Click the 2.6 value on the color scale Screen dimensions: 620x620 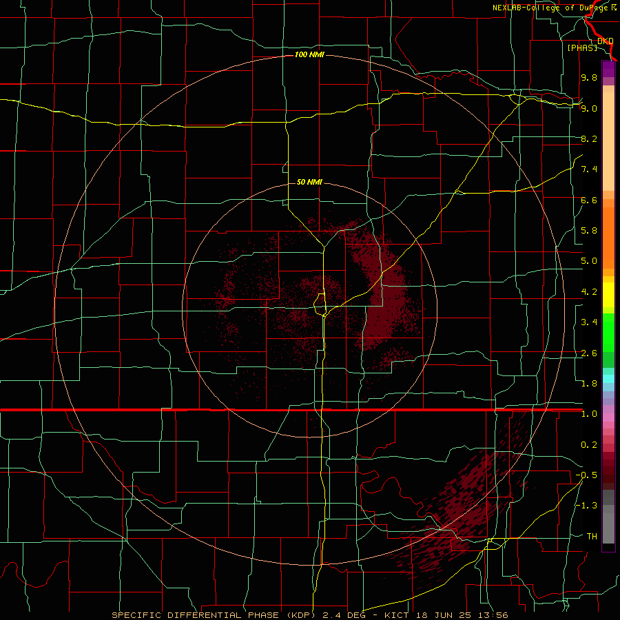589,353
